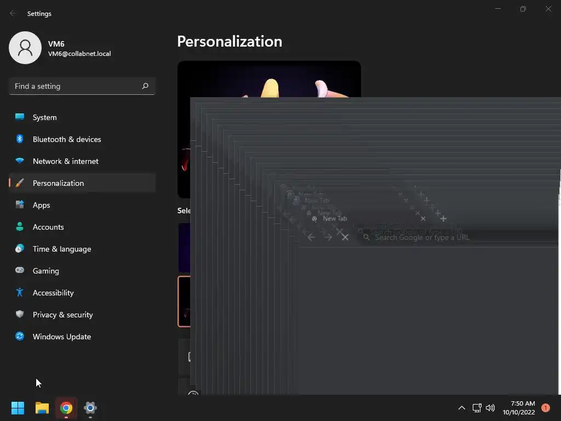Screen dimensions: 561x421
Task: Open Accounts settings category
Action: tap(82, 227)
